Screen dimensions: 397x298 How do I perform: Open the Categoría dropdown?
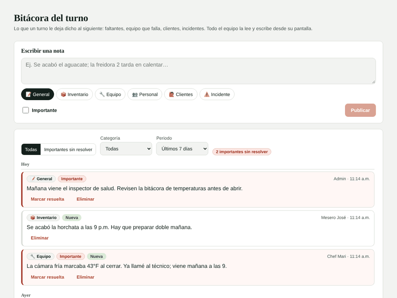(x=126, y=149)
